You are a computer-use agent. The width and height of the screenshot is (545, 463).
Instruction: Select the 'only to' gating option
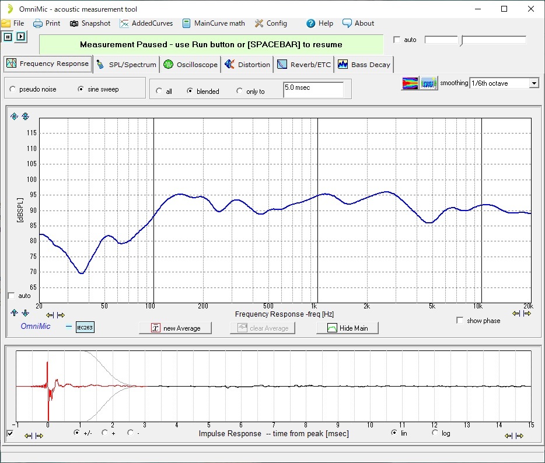point(239,91)
